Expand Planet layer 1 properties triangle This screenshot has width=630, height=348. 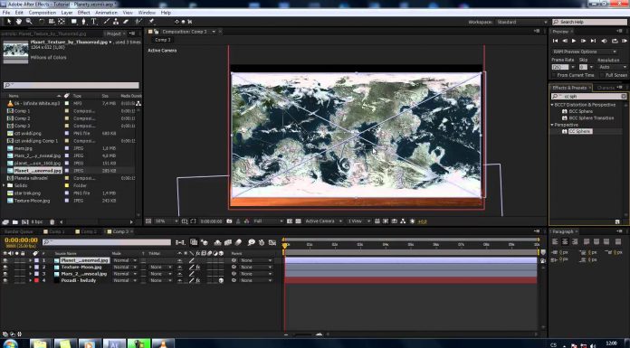tap(30, 260)
